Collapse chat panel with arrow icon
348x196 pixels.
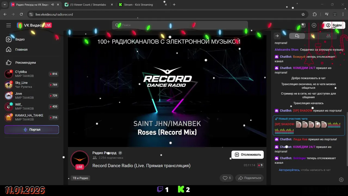coord(277,36)
